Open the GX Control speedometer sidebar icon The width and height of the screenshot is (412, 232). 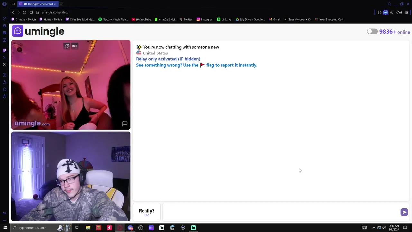pos(5,18)
